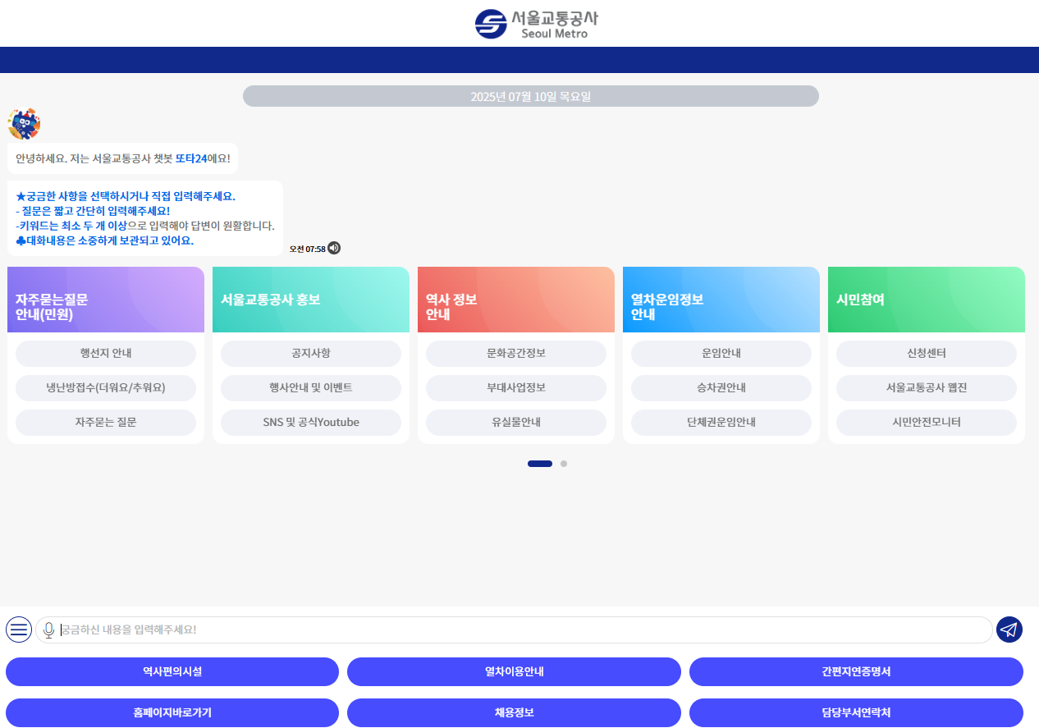Select the 행선지 안내 option
Image resolution: width=1039 pixels, height=728 pixels.
106,354
